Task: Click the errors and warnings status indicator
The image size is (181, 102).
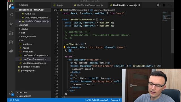Action: coord(14,100)
